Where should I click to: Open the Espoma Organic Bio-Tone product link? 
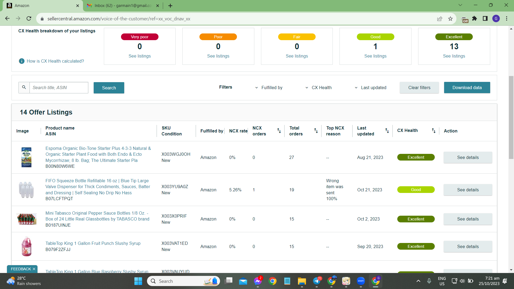98,154
